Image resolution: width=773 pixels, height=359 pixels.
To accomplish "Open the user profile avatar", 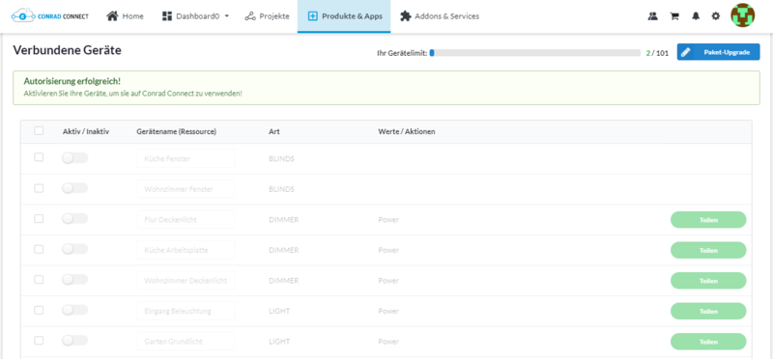I will 742,15.
